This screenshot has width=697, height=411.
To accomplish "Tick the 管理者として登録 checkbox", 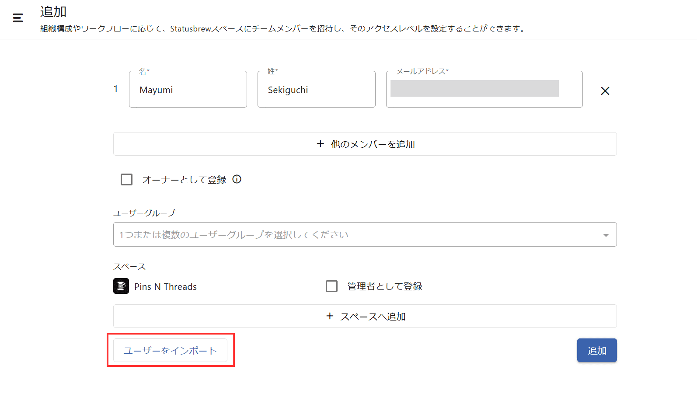I will pos(332,286).
